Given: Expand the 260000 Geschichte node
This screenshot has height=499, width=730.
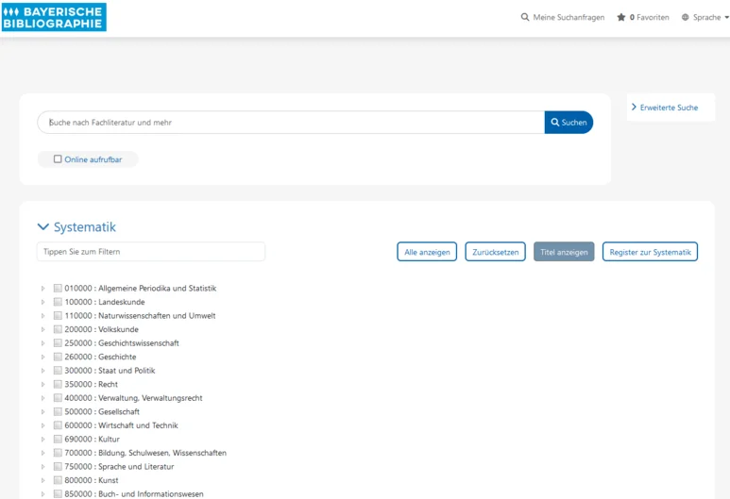Looking at the screenshot, I should [x=42, y=357].
